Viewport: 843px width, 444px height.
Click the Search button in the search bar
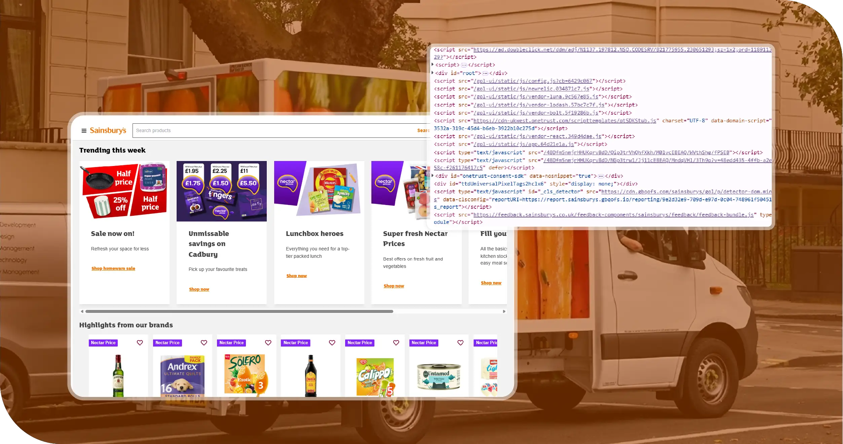tap(423, 130)
